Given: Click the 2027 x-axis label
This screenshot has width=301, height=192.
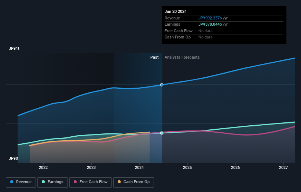Looking at the screenshot, I should [x=283, y=168].
